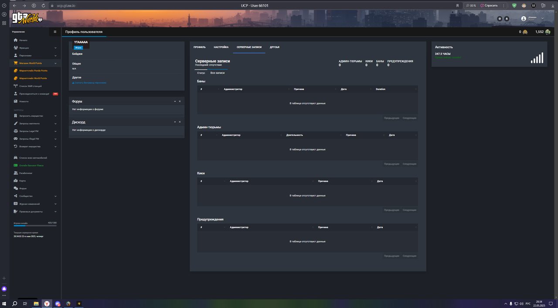Click Предыдущая under Кики table
The height and width of the screenshot is (308, 558).
(391, 210)
